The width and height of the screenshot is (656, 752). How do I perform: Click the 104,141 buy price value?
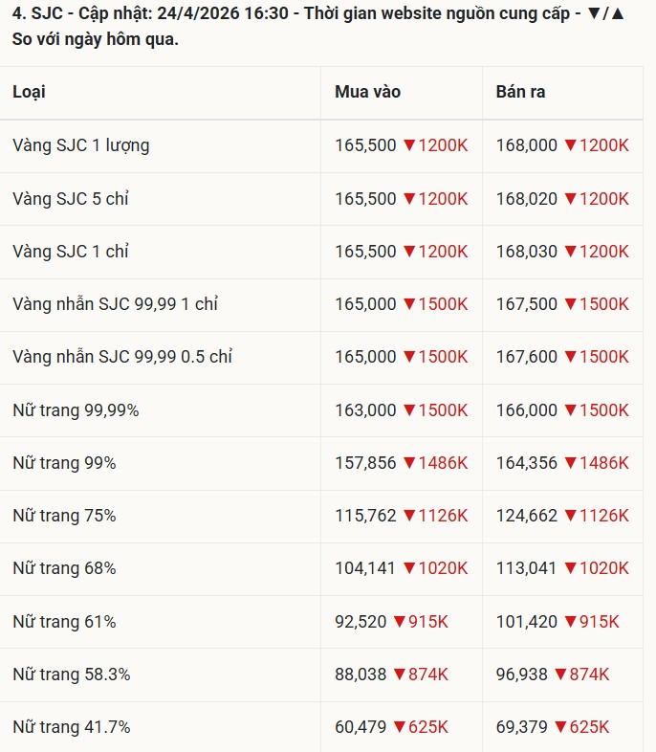click(x=364, y=568)
